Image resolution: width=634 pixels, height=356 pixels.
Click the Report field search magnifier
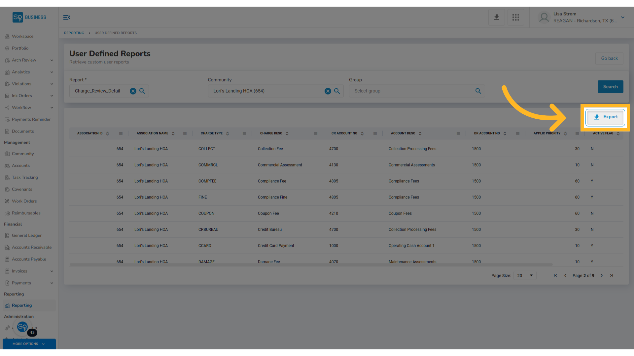pyautogui.click(x=142, y=91)
